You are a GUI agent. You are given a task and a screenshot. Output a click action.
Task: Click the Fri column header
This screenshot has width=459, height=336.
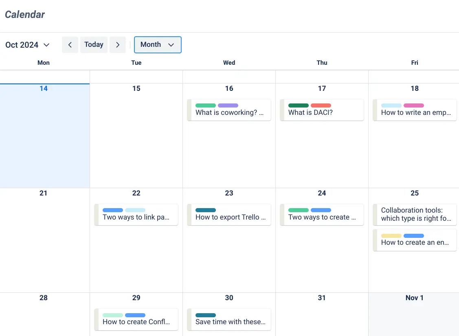(415, 63)
